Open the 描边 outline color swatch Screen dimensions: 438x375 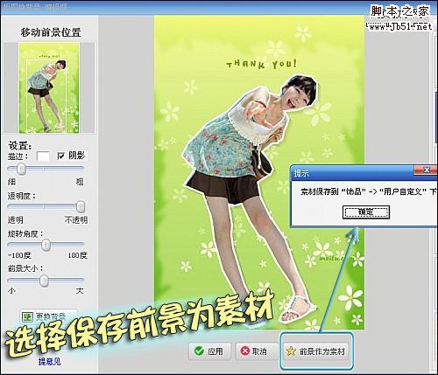pos(43,156)
